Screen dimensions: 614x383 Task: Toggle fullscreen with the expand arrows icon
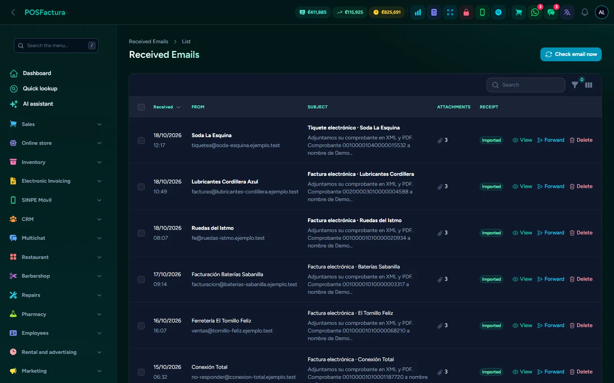(x=450, y=12)
